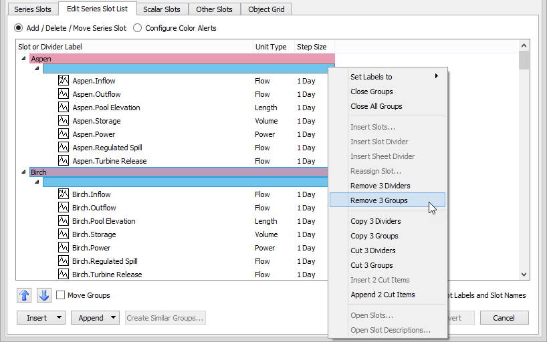Select Add / Delete / Move Series Slot option
547x342 pixels.
(19, 28)
